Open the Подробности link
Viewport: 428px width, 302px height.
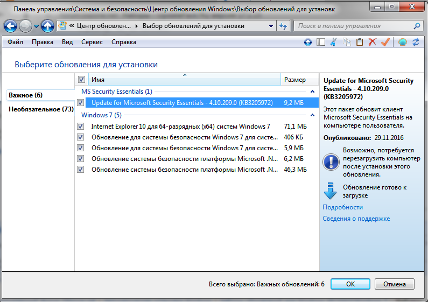[342, 207]
